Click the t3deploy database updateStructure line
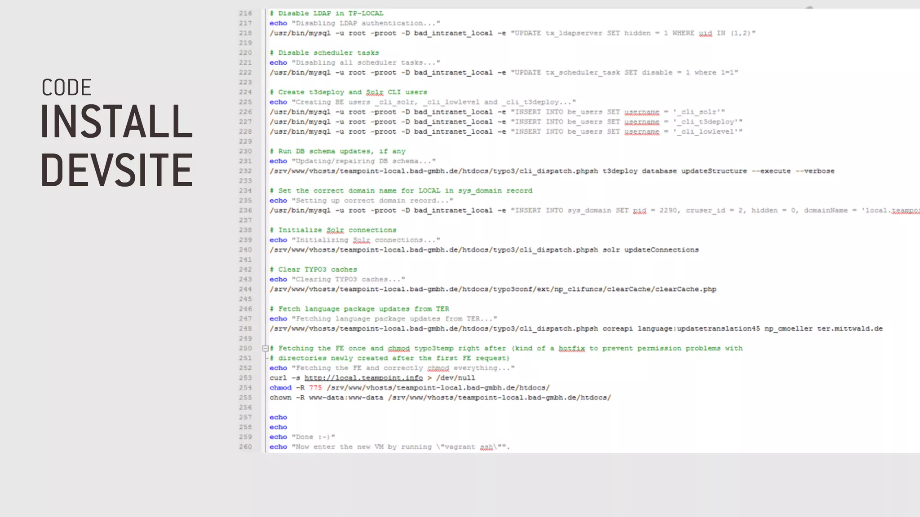The width and height of the screenshot is (920, 517). pyautogui.click(x=552, y=171)
